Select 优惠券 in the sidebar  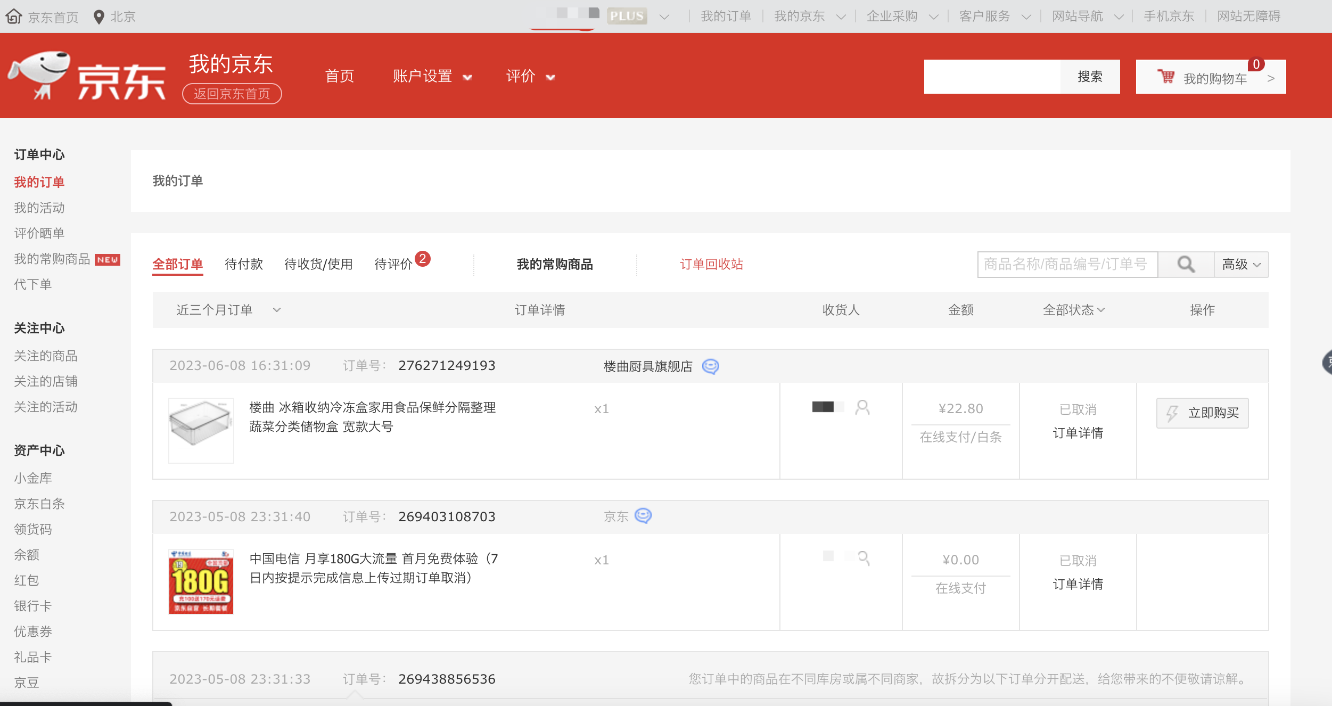33,631
